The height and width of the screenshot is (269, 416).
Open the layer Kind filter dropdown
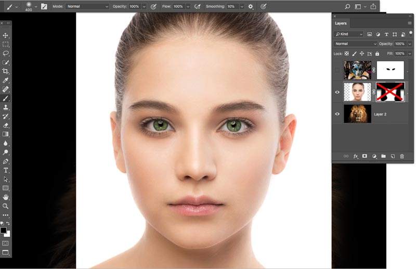[x=348, y=34]
